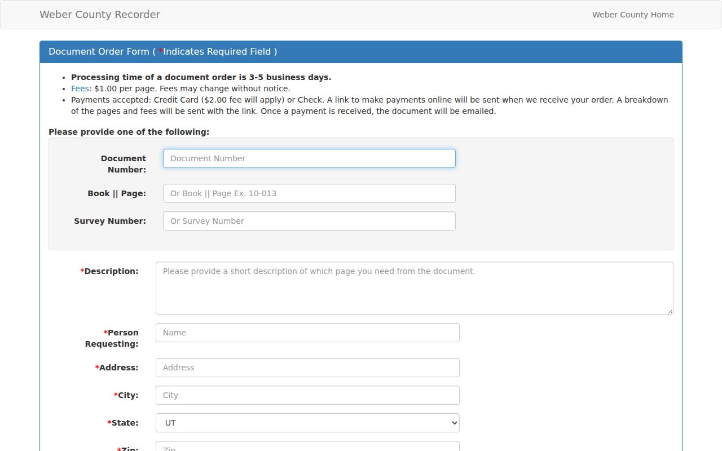Select the Survey Number input field
Screen dimensions: 722x451
pyautogui.click(x=309, y=221)
